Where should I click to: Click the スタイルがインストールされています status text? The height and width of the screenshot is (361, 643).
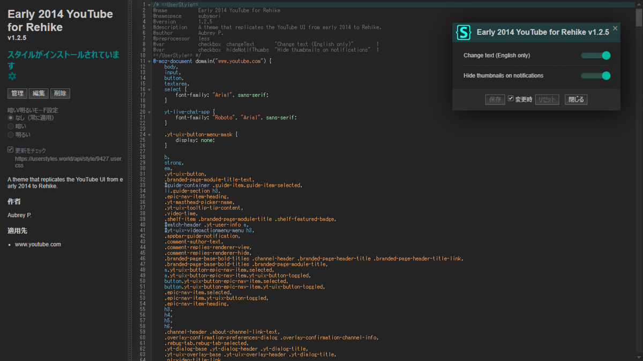coord(63,60)
